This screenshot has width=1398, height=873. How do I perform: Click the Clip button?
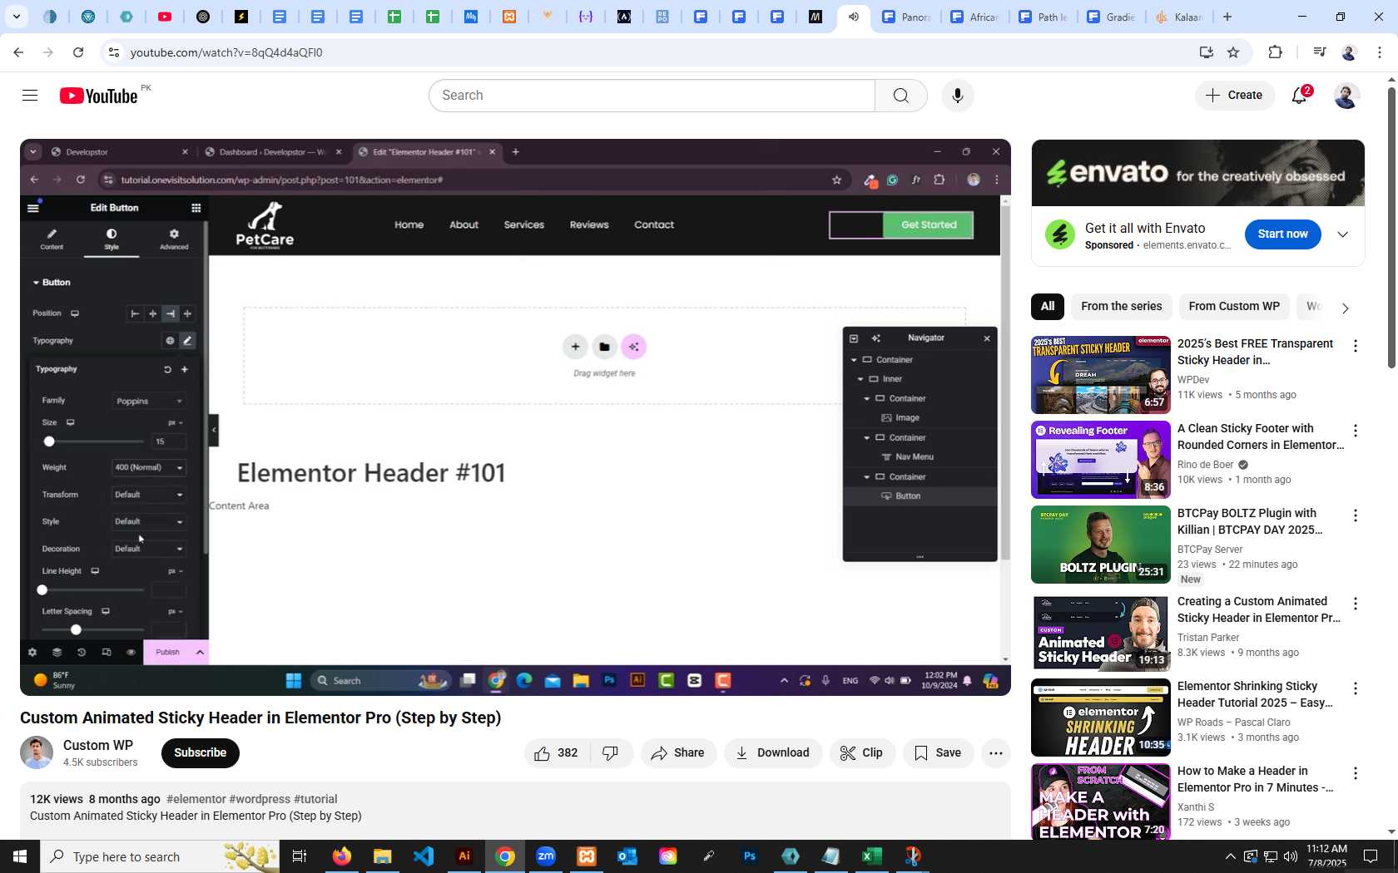pos(862,753)
